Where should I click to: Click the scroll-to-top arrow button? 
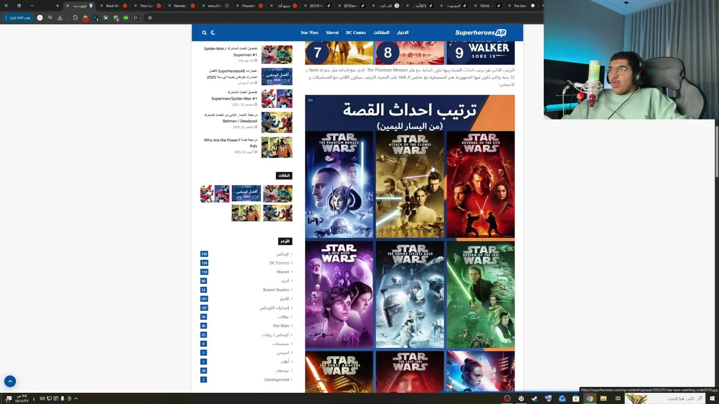10,381
